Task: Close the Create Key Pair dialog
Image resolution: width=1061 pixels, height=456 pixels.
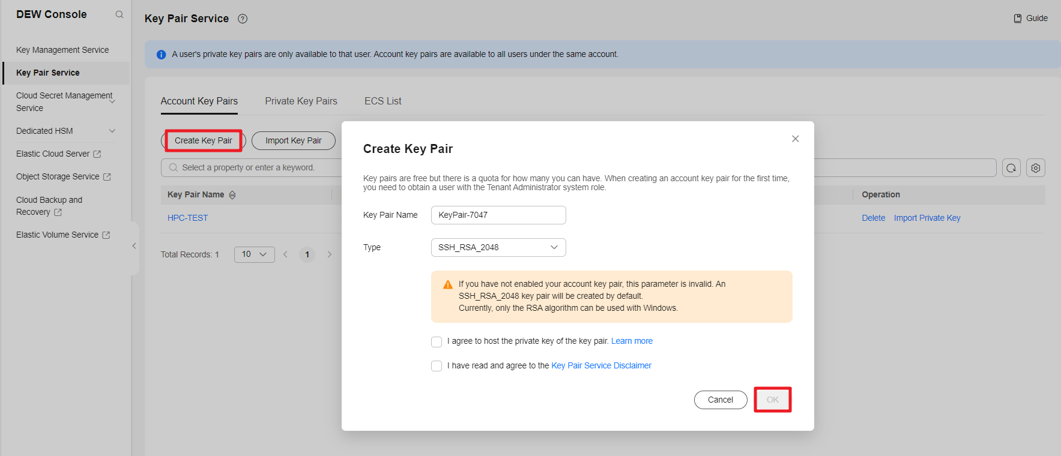Action: click(x=795, y=139)
